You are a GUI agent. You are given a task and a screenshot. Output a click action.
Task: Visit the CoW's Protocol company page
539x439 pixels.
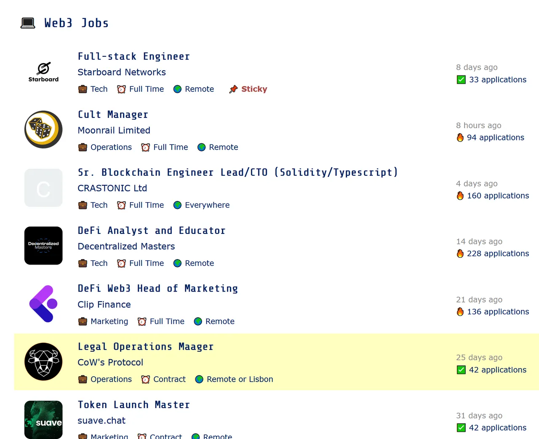tap(110, 363)
